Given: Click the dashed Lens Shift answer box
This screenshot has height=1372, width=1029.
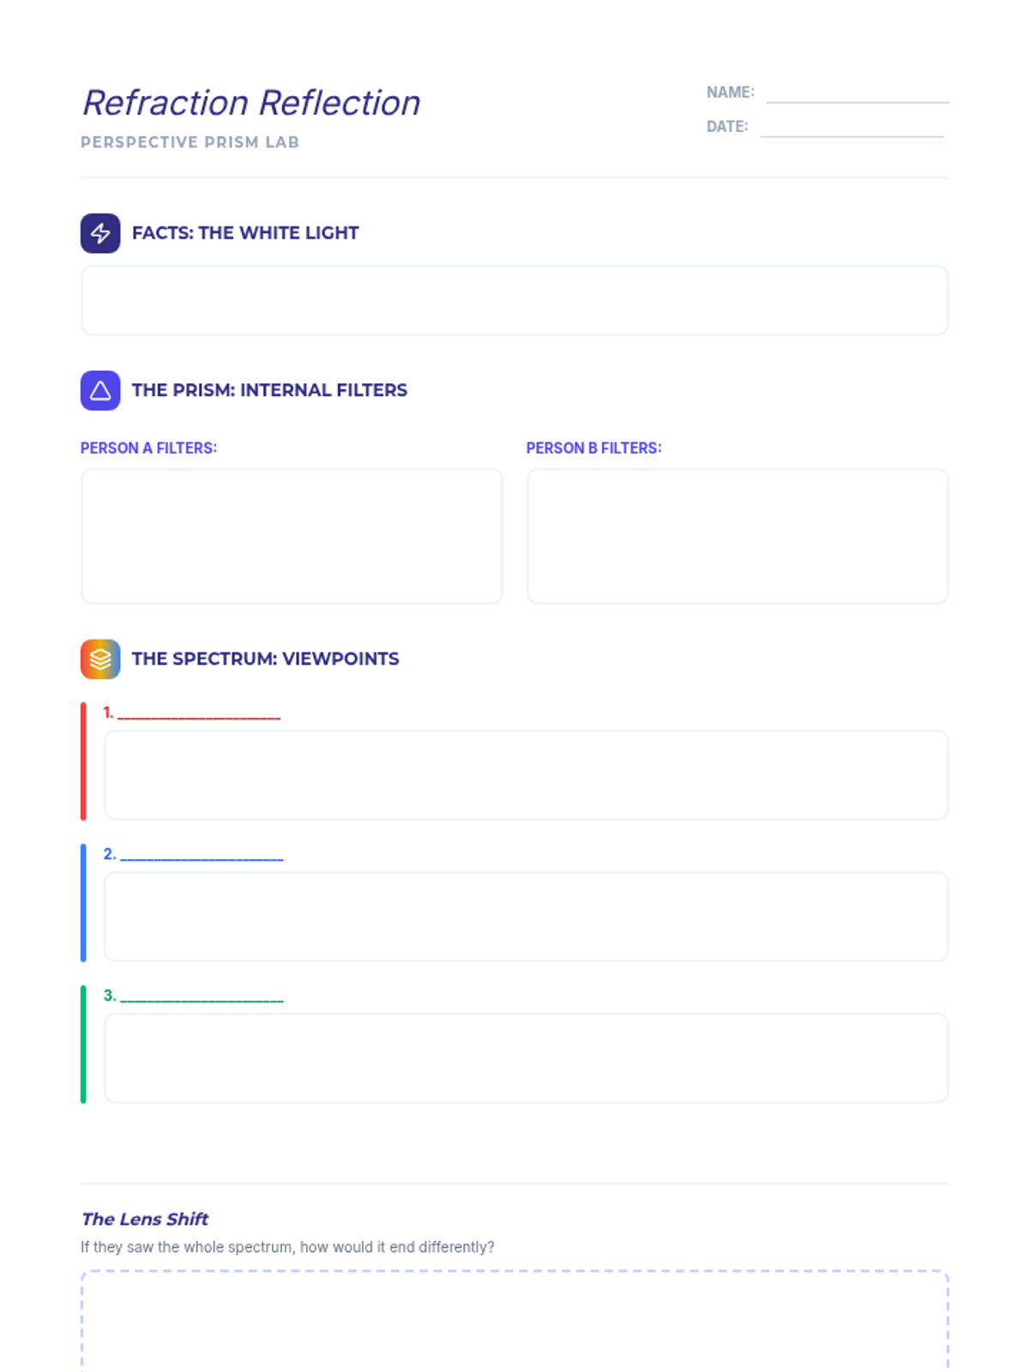Looking at the screenshot, I should click(x=514, y=1321).
